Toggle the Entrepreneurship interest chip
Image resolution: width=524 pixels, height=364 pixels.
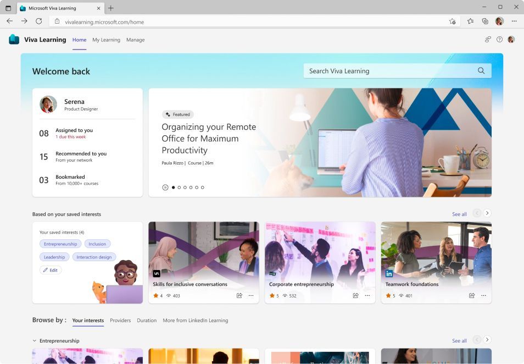(x=60, y=244)
